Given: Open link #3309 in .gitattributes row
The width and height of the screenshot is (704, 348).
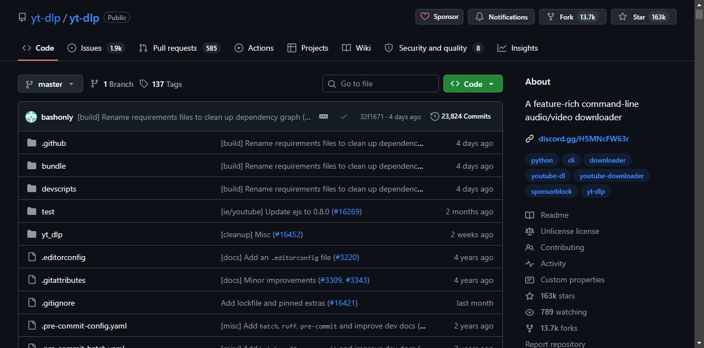Looking at the screenshot, I should pos(330,280).
